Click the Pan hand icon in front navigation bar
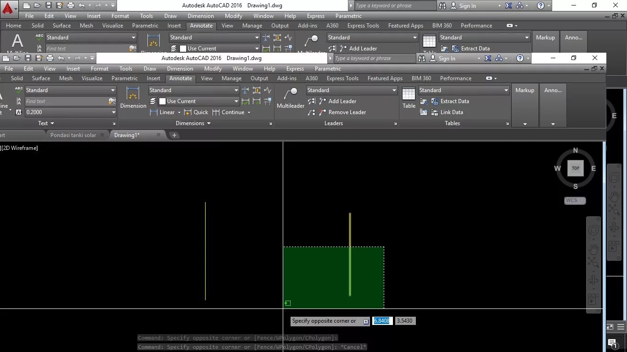 pyautogui.click(x=593, y=249)
